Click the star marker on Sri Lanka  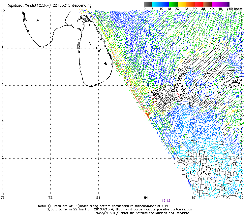tap(106, 64)
